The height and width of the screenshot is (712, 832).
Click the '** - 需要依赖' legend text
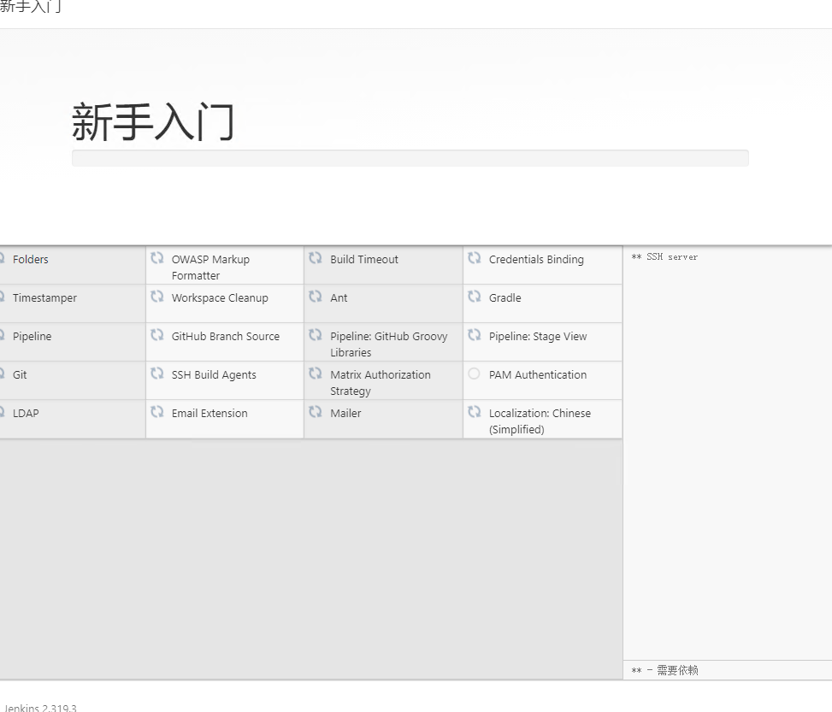point(665,670)
